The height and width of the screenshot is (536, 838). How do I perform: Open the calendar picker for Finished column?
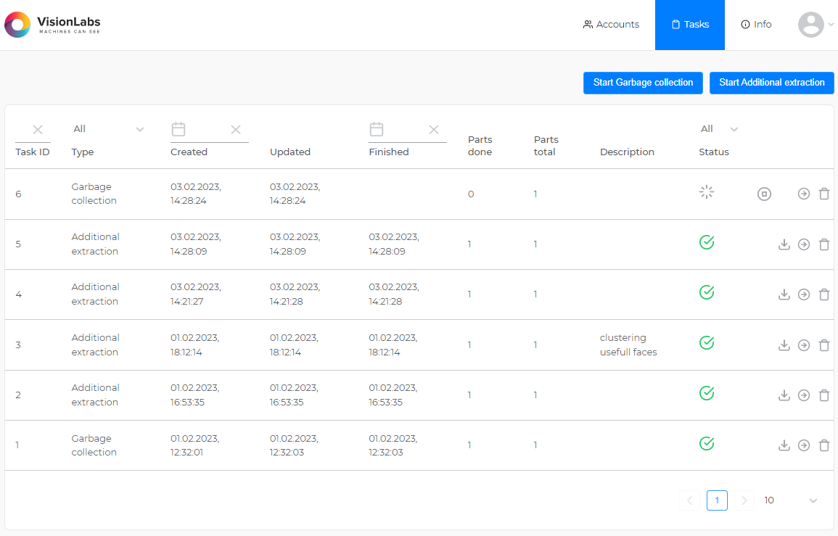point(377,129)
